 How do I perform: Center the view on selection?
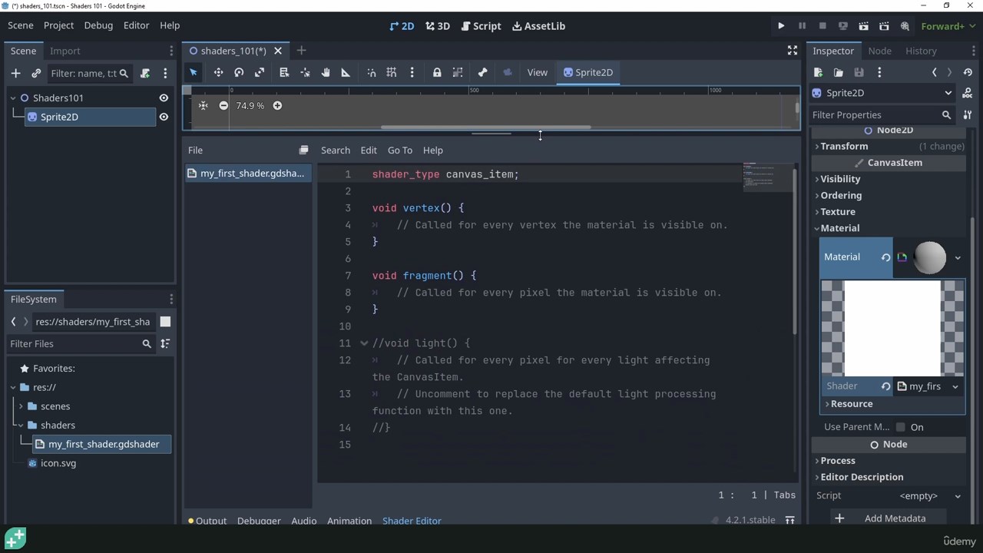coord(203,105)
